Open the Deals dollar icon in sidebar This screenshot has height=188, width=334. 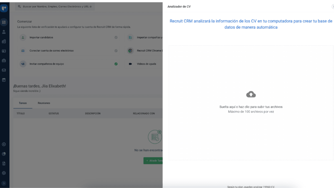[x=4, y=144]
